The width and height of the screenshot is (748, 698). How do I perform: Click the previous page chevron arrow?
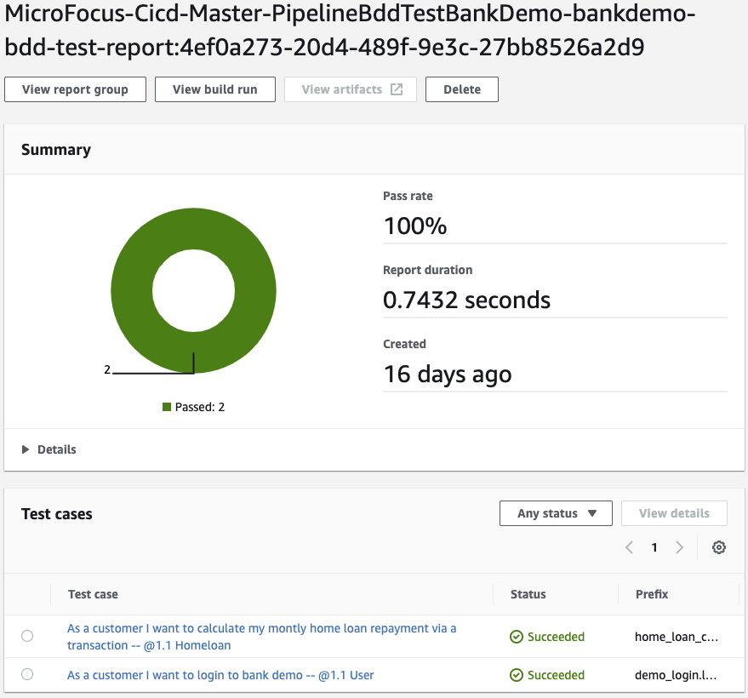pos(629,547)
